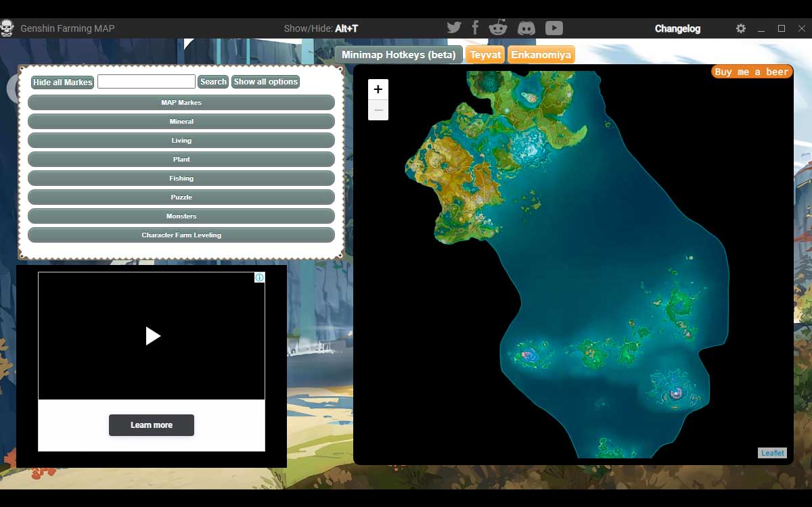This screenshot has width=812, height=507.
Task: Expand the Monsters category
Action: pyautogui.click(x=181, y=216)
